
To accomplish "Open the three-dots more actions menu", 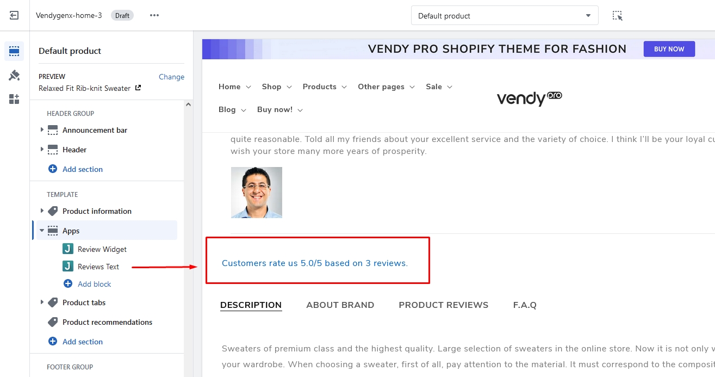I will [x=154, y=15].
